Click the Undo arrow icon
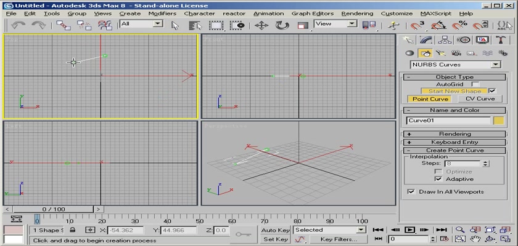 point(19,25)
